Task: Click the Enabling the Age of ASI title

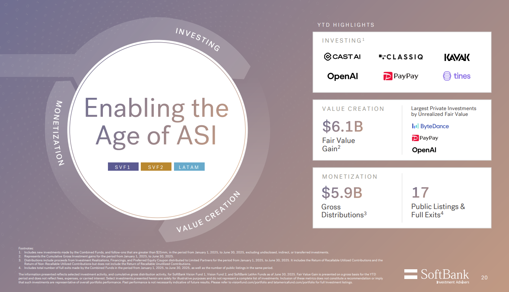Action: pyautogui.click(x=156, y=122)
